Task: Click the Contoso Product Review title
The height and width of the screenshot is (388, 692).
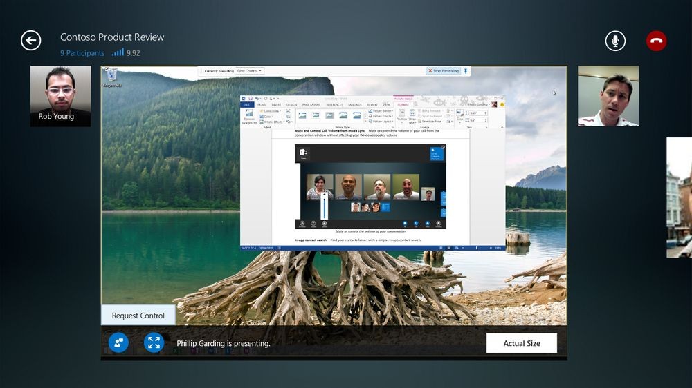Action: (112, 37)
